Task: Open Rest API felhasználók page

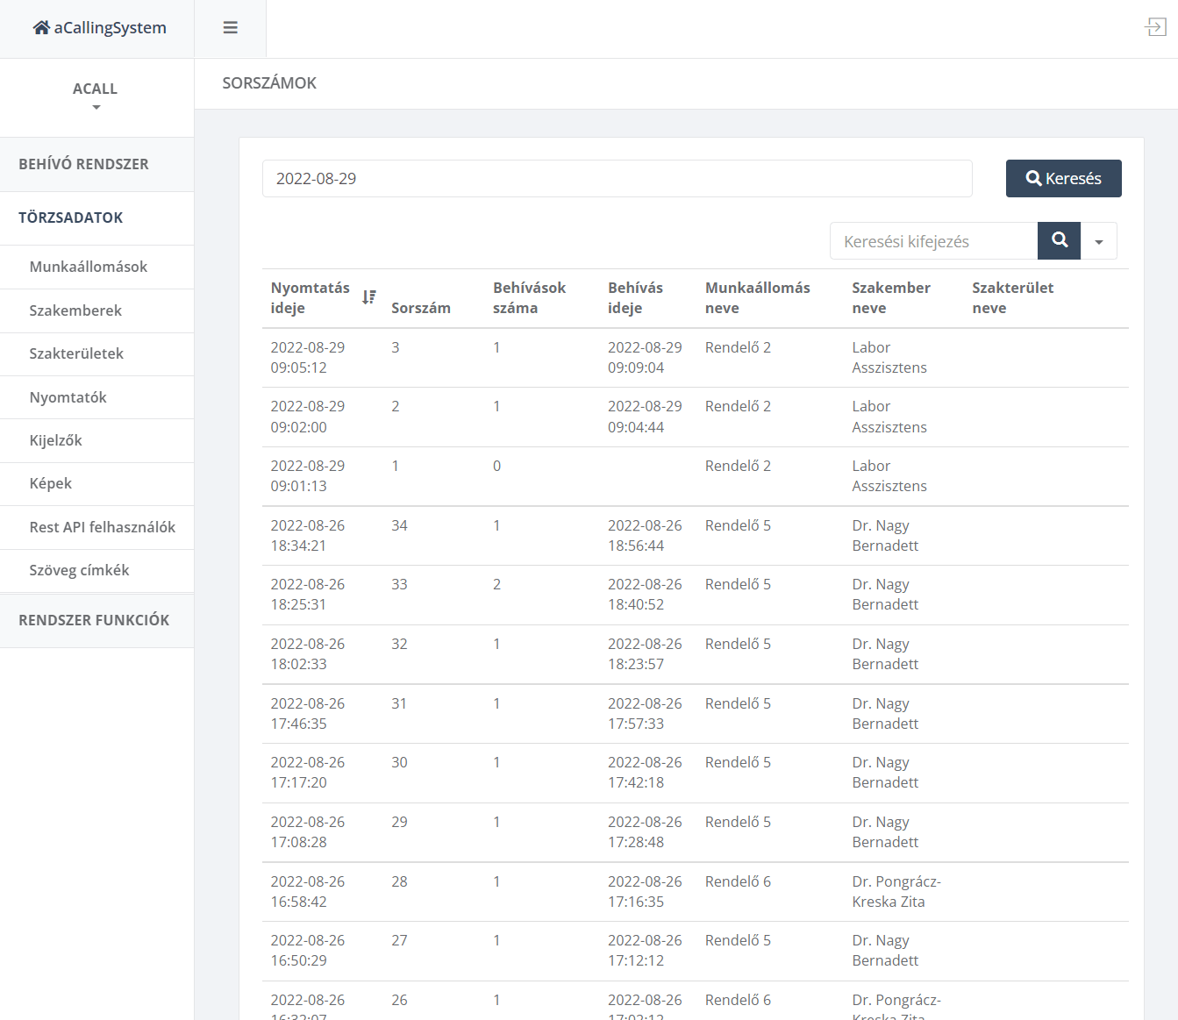Action: tap(96, 527)
